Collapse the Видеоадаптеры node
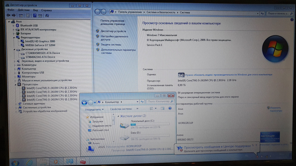 [14, 37]
